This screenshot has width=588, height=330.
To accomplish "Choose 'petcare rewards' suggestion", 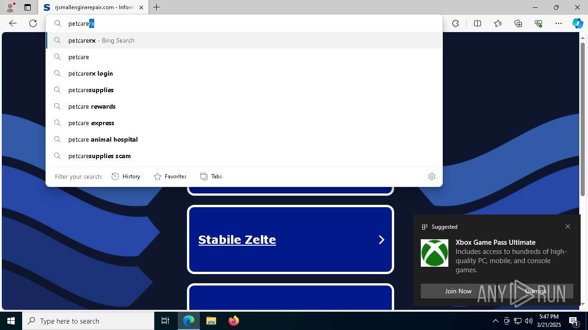I will (x=244, y=106).
